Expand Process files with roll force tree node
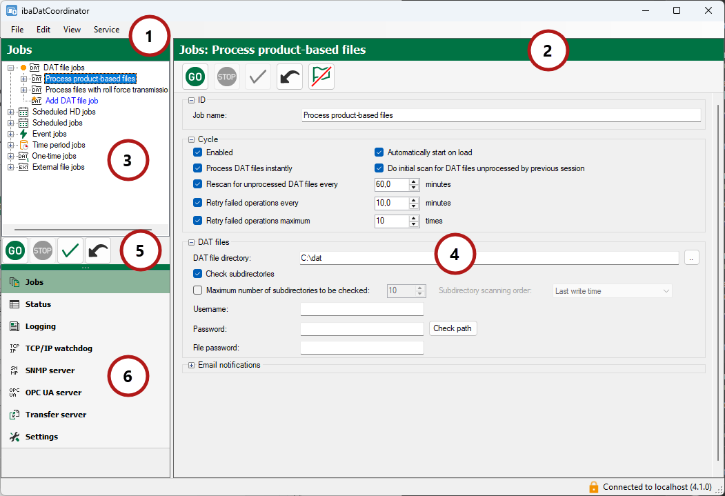 pyautogui.click(x=23, y=90)
